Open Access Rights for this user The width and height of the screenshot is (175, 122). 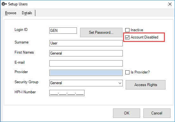click(x=146, y=85)
